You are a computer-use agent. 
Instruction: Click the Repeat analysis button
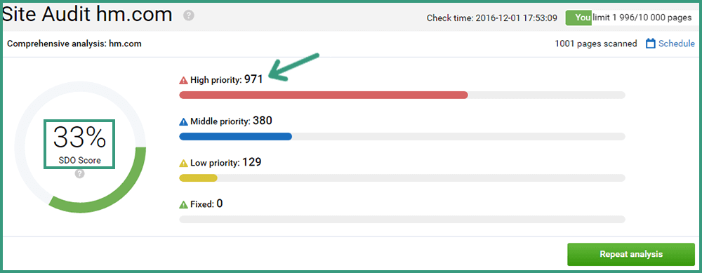(x=631, y=254)
